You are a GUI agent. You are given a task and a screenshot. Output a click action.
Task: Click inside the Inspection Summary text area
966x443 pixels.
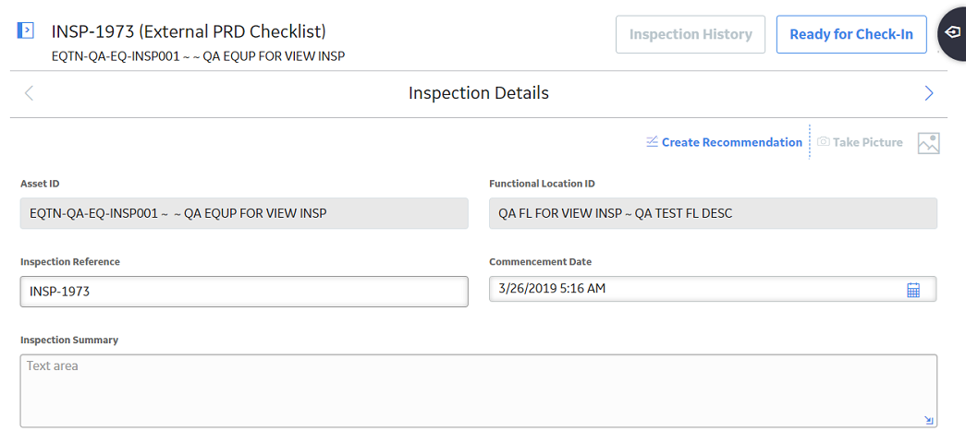(479, 390)
